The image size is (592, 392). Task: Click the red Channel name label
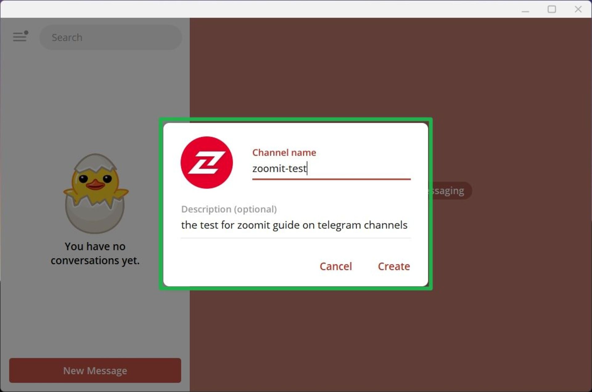[x=284, y=152]
